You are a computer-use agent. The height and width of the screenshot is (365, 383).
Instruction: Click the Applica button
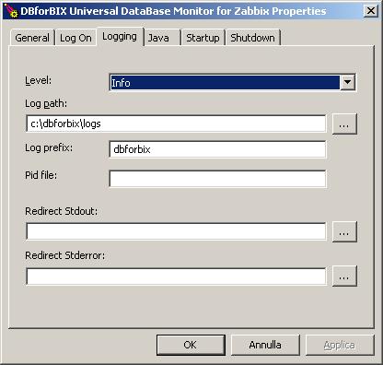click(x=340, y=345)
